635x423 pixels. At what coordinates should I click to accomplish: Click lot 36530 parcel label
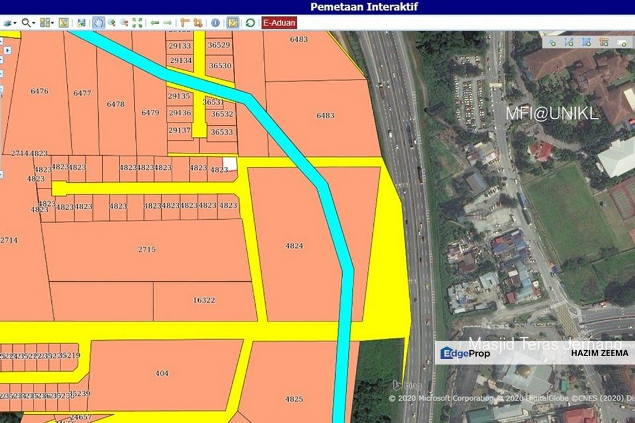coord(220,65)
